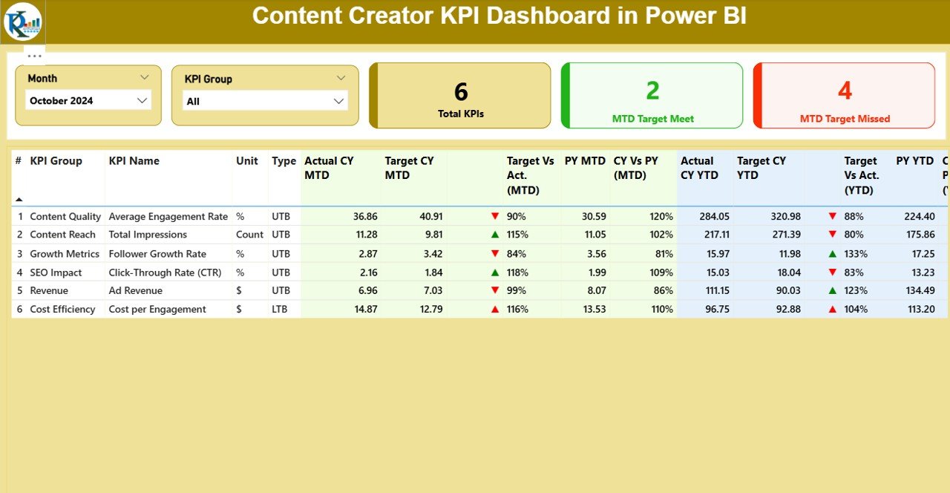The image size is (950, 493).
Task: Click the sort arrow under # column
Action: [x=19, y=199]
